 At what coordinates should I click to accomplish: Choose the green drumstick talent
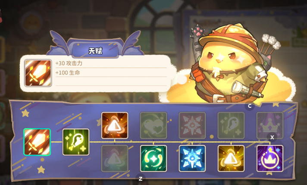point(76,142)
